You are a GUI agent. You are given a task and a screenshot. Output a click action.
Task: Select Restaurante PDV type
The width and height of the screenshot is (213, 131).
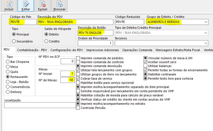[x=8, y=77]
